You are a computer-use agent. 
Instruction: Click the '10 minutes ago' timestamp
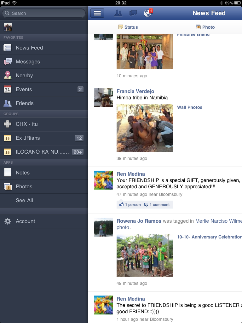coord(132,76)
